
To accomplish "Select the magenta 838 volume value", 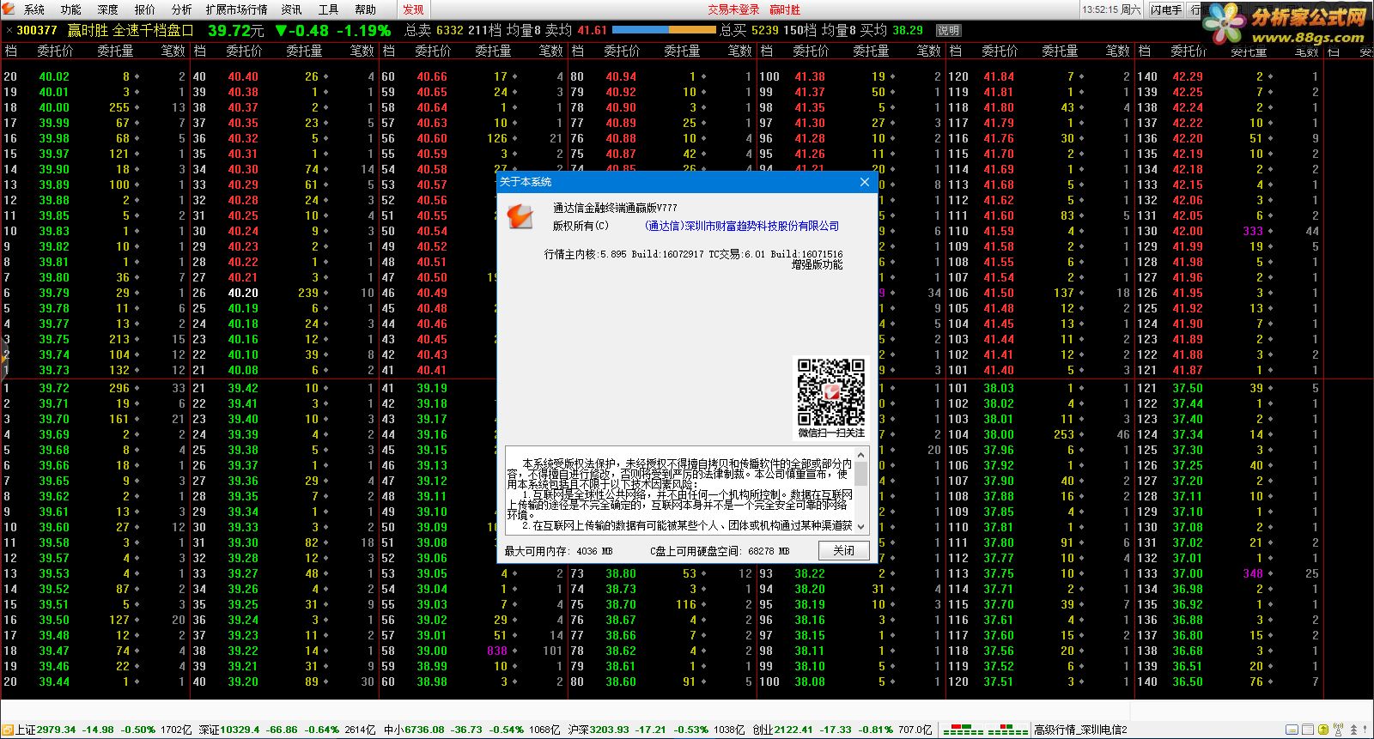I will click(497, 651).
